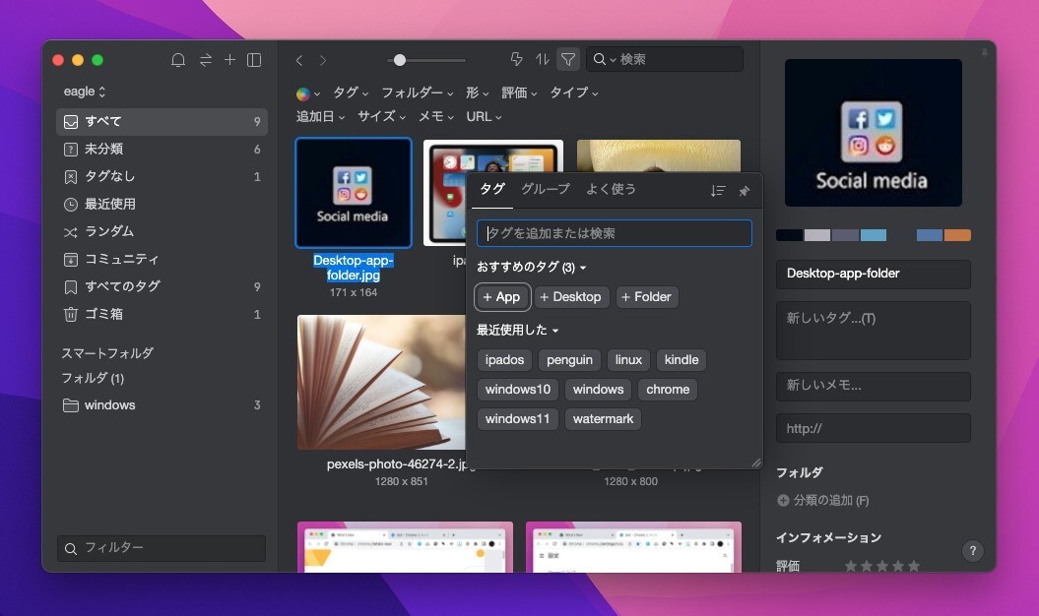Viewport: 1039px width, 616px height.
Task: Open help with the question mark button
Action: point(972,551)
